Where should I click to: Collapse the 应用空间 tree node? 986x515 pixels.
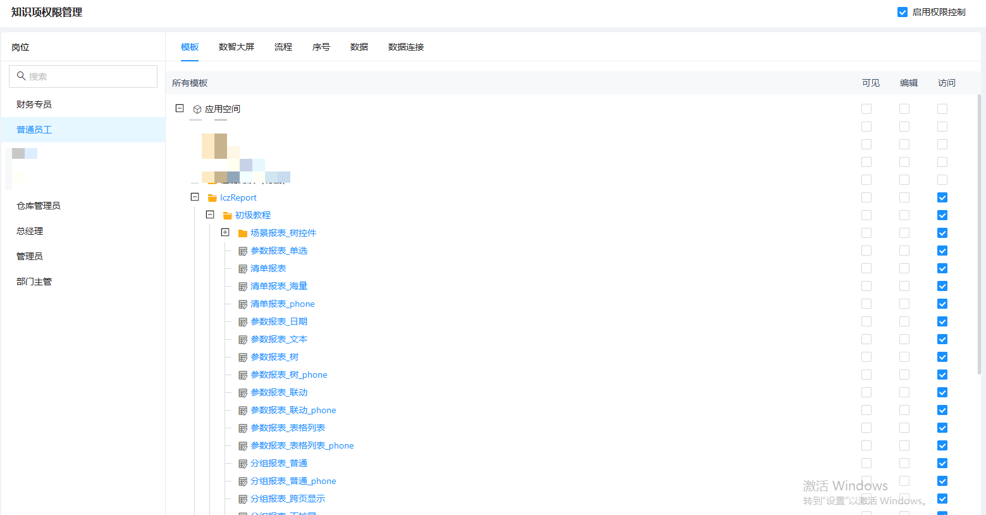(x=180, y=109)
